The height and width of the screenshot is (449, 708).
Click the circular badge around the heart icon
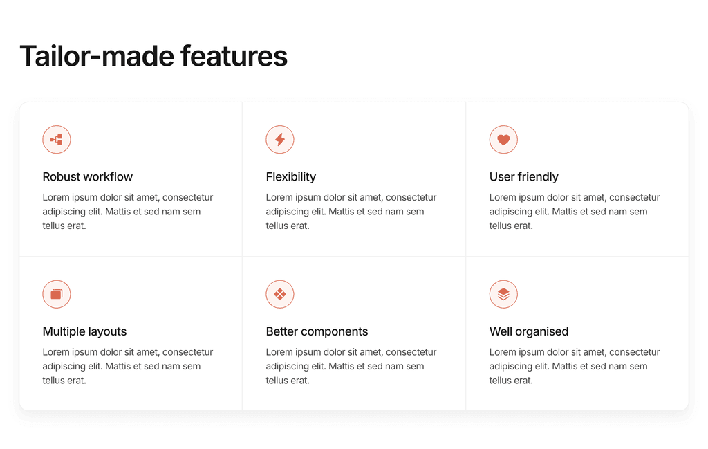coord(503,139)
